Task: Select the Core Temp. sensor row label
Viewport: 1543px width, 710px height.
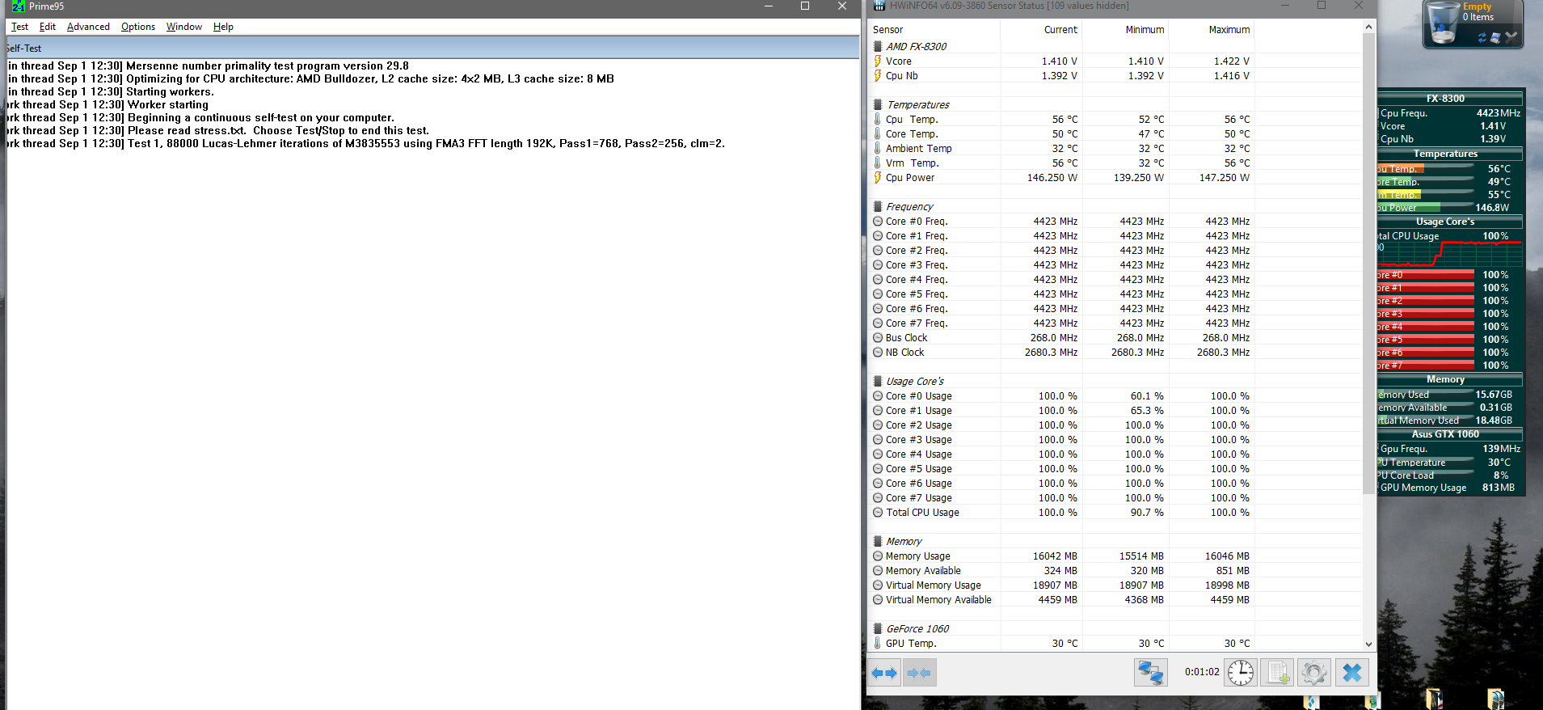Action: coord(912,133)
